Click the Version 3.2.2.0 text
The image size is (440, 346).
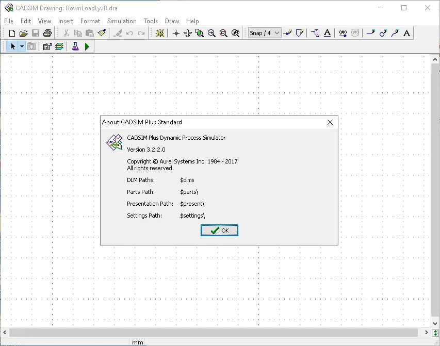click(x=146, y=150)
